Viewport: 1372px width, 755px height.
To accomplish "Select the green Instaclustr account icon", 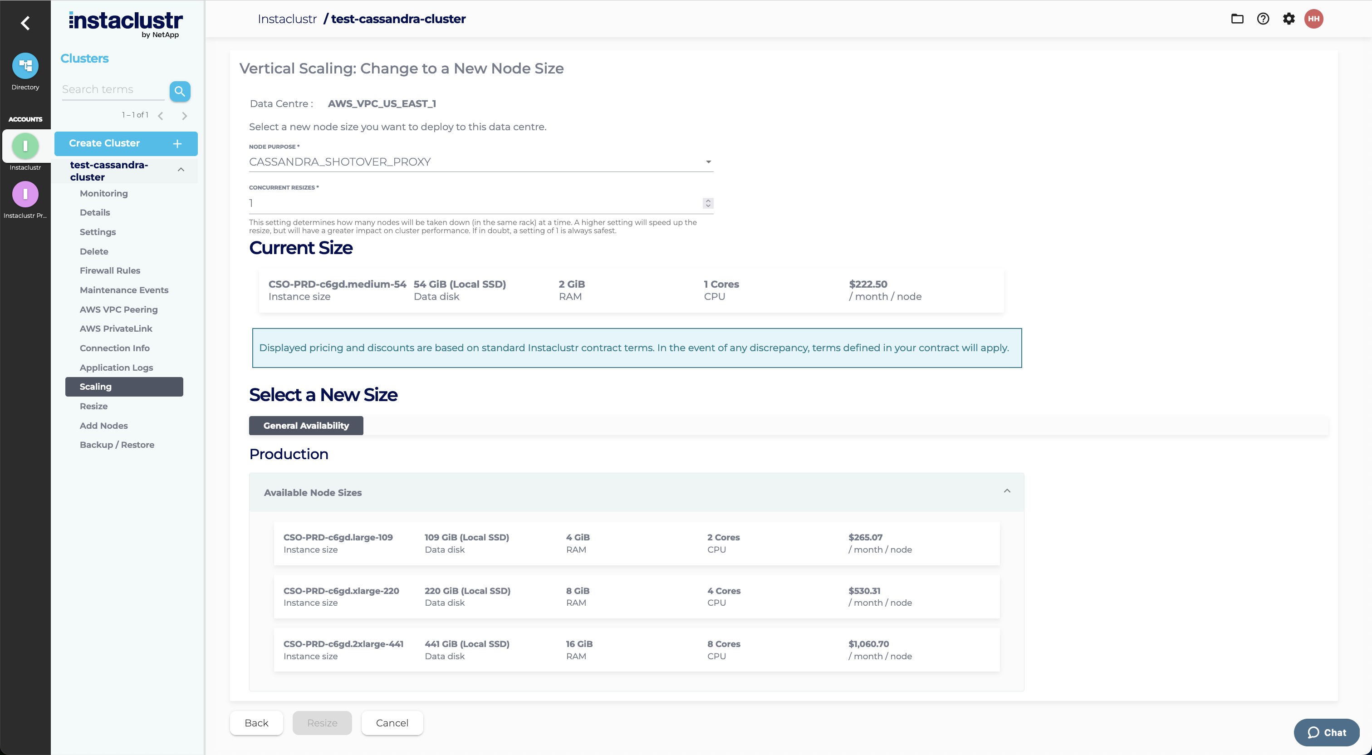I will (x=25, y=146).
